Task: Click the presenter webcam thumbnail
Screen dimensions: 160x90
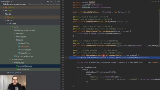Action: click(13, 83)
